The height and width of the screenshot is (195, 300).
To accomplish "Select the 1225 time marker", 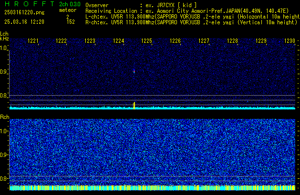I will (x=146, y=41).
